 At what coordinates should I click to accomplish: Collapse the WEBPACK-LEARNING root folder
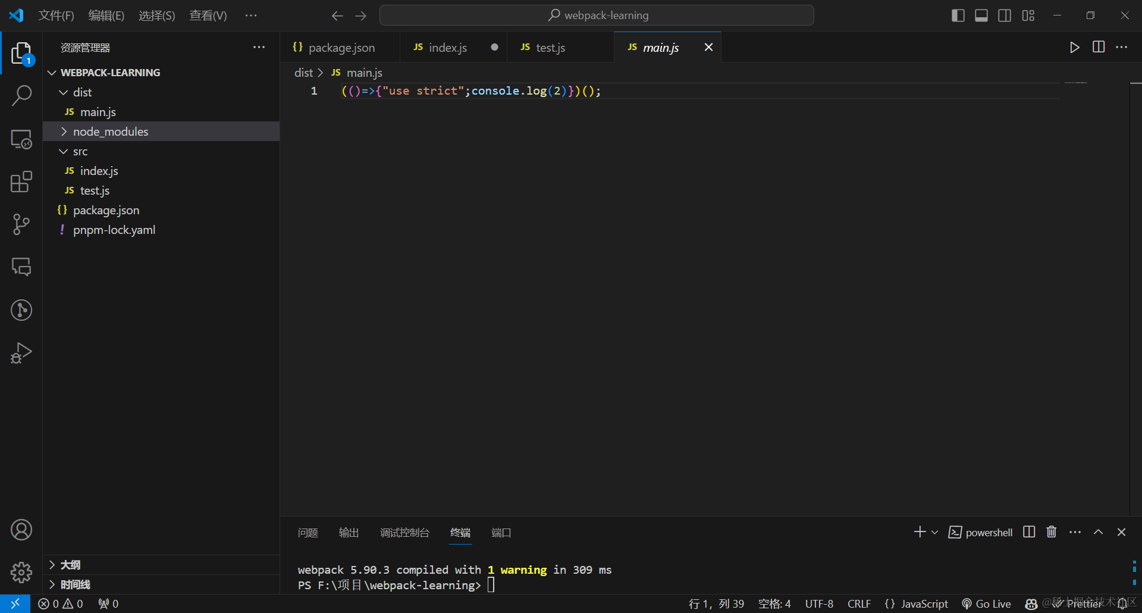pos(161,73)
